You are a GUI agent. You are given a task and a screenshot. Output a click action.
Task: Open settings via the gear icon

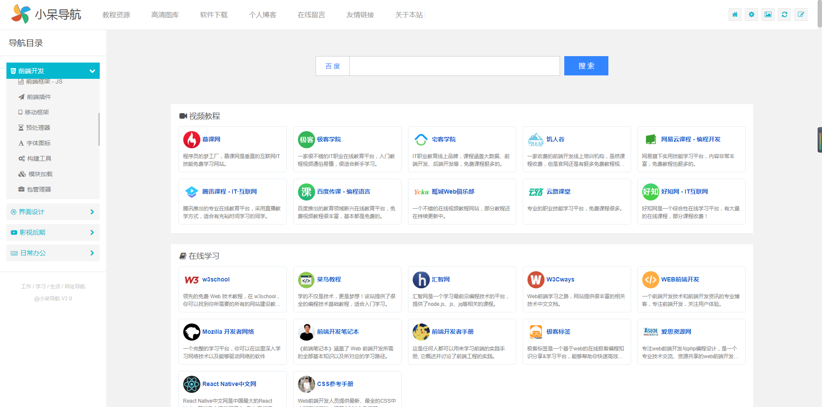point(751,15)
